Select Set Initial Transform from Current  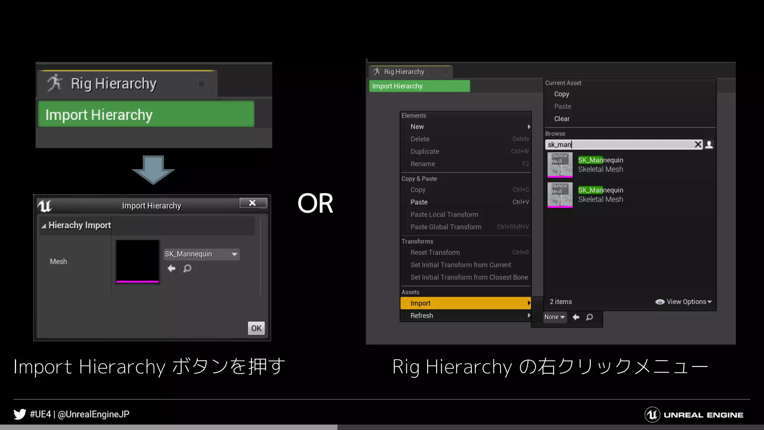pyautogui.click(x=466, y=265)
